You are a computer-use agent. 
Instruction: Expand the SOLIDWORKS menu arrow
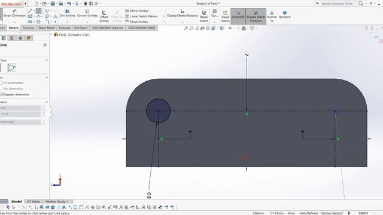click(x=25, y=4)
